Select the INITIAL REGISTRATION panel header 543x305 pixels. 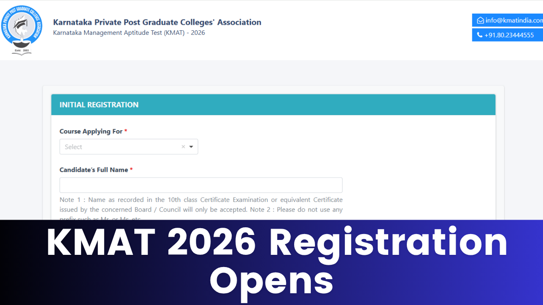pyautogui.click(x=273, y=105)
